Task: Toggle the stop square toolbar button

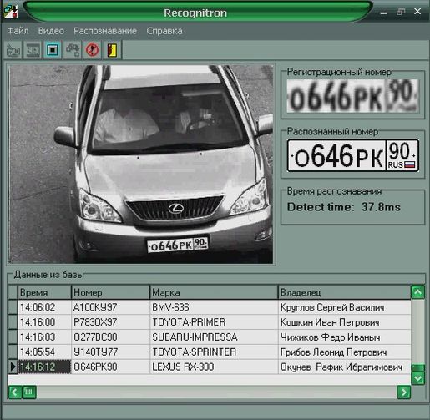Action: [53, 50]
